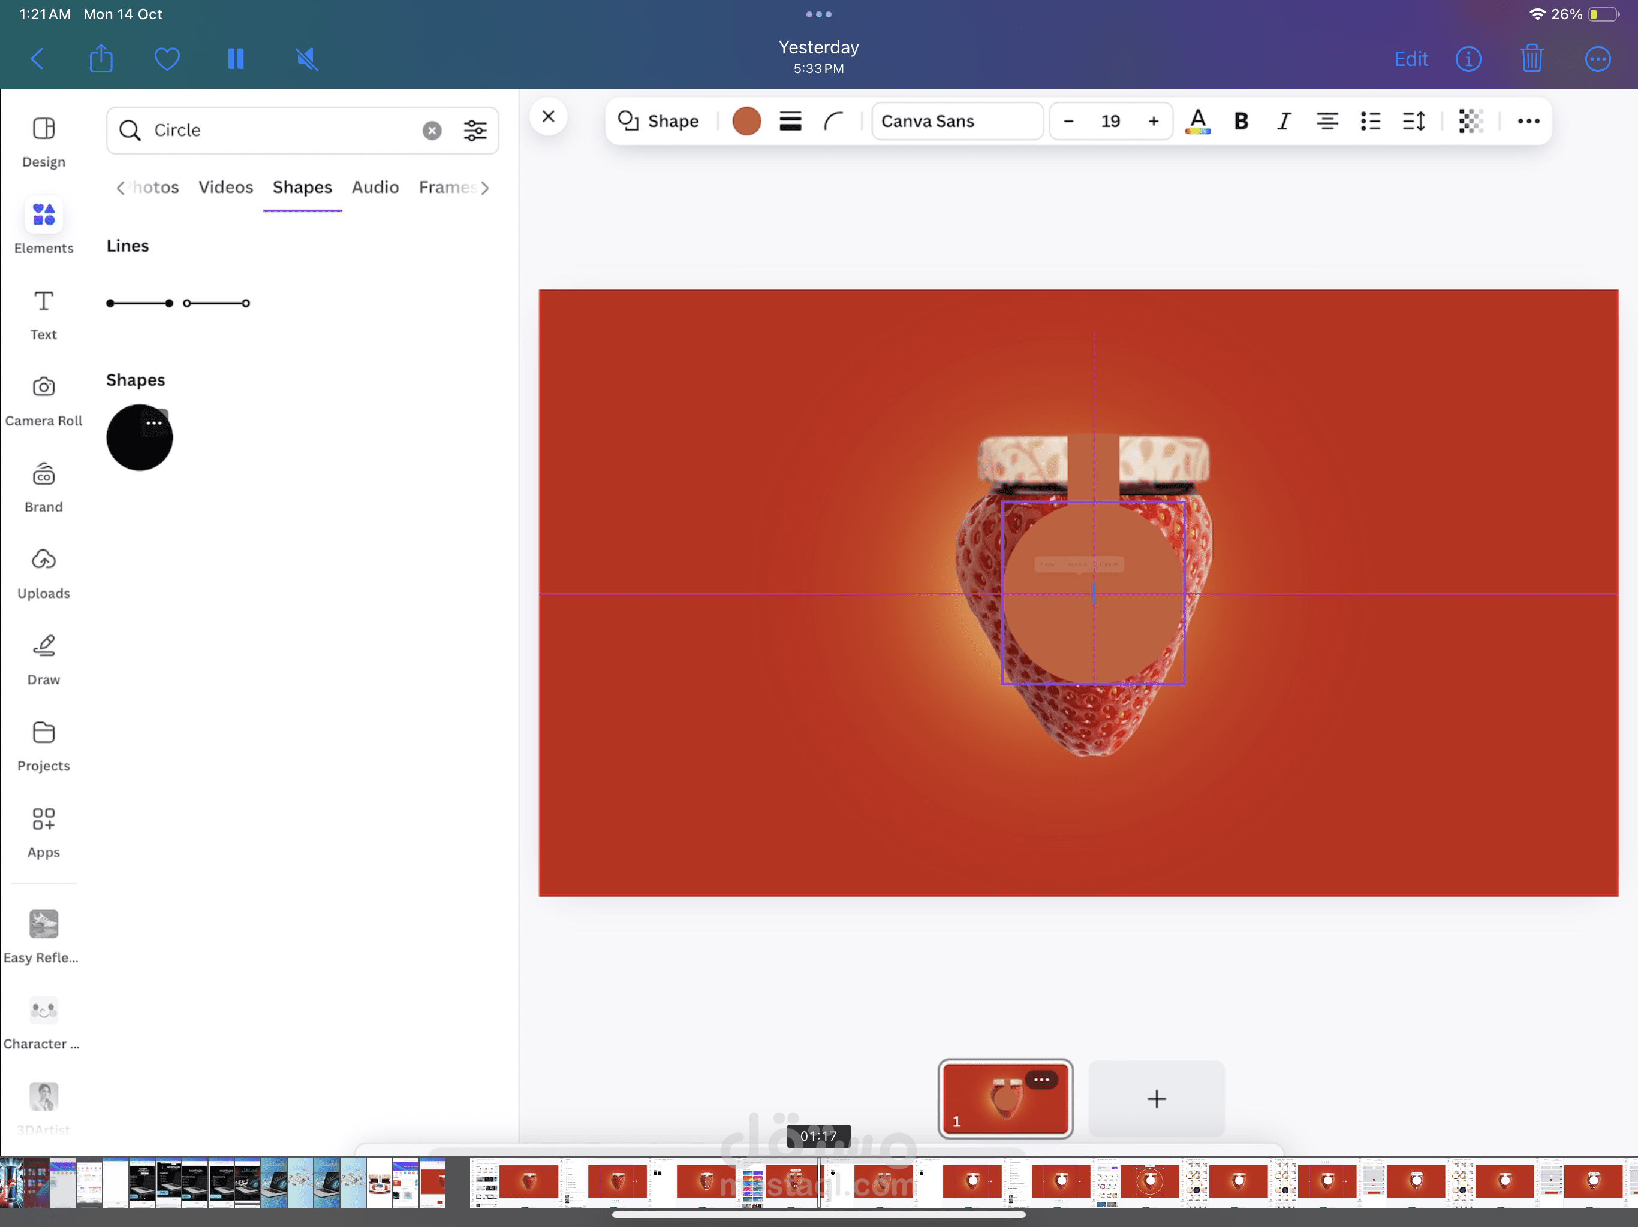Open the Elements panel icon
The image size is (1638, 1227).
(44, 215)
